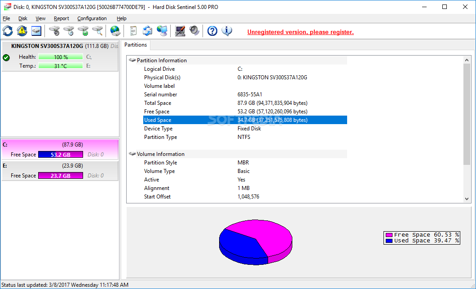Select the Free Space 53.2 GB row
The width and height of the screenshot is (476, 289).
coord(245,112)
